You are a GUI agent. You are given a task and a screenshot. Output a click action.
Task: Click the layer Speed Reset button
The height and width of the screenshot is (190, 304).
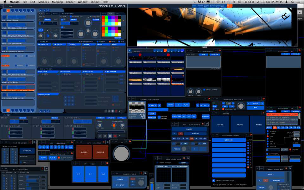click(x=47, y=20)
